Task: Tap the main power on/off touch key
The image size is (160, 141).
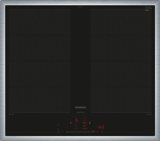Action: pos(58,132)
